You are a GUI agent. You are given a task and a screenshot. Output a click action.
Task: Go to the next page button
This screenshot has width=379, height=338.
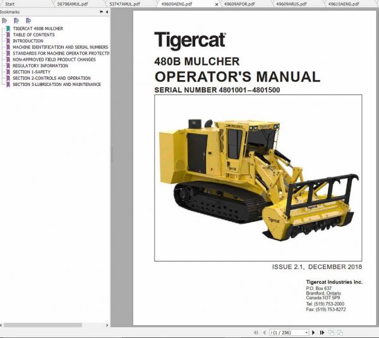coord(313,333)
